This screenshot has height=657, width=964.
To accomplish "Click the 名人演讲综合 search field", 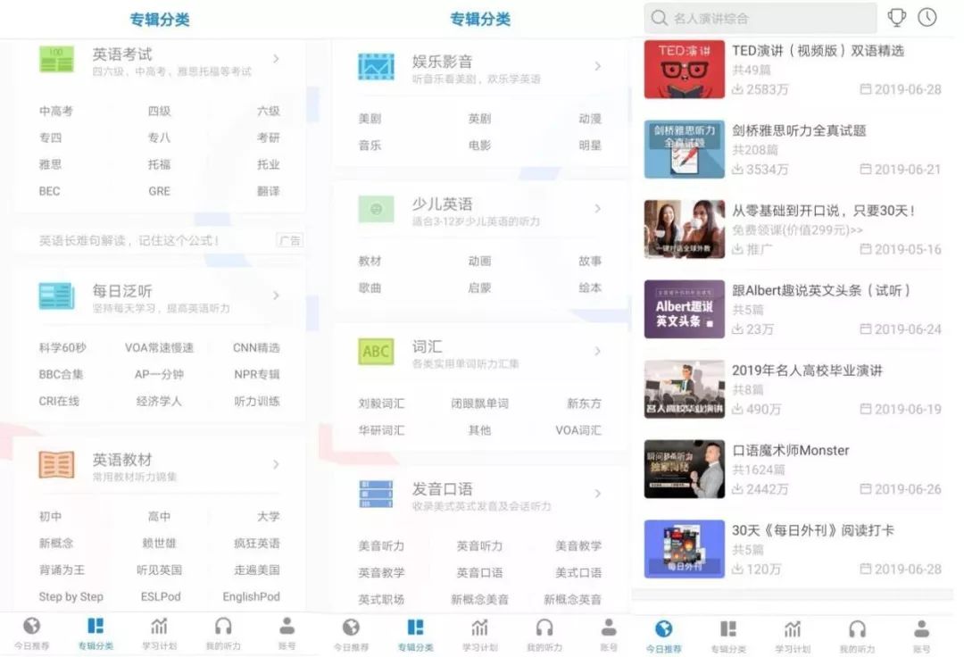I will [760, 18].
